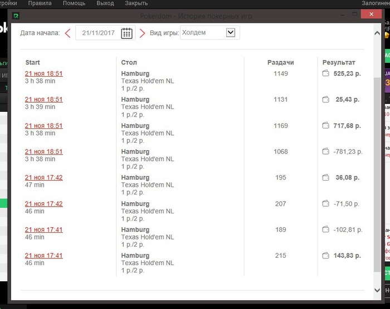Click the Раздачи column header

click(x=281, y=62)
